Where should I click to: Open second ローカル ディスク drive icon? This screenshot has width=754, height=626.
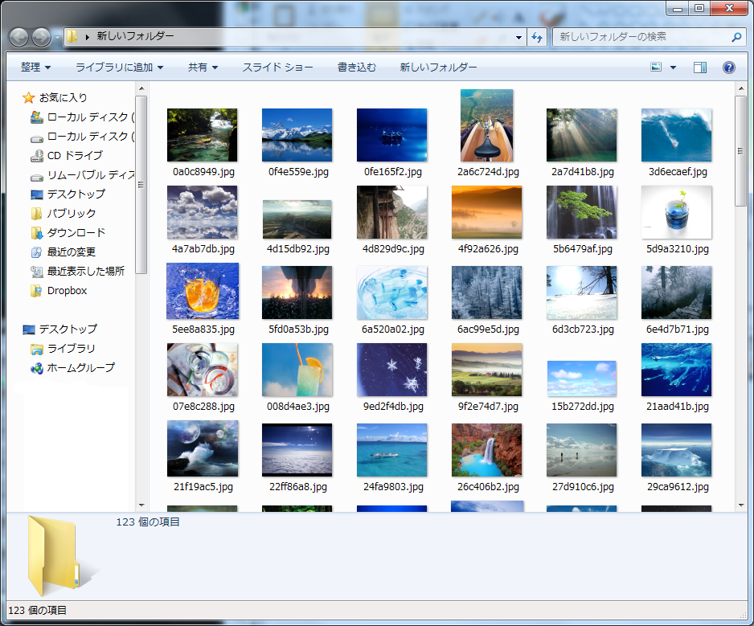click(x=36, y=139)
